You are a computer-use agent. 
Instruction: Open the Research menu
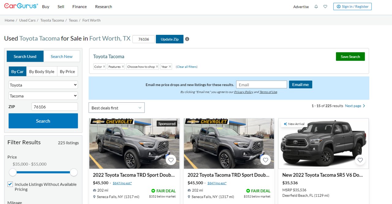pyautogui.click(x=104, y=7)
